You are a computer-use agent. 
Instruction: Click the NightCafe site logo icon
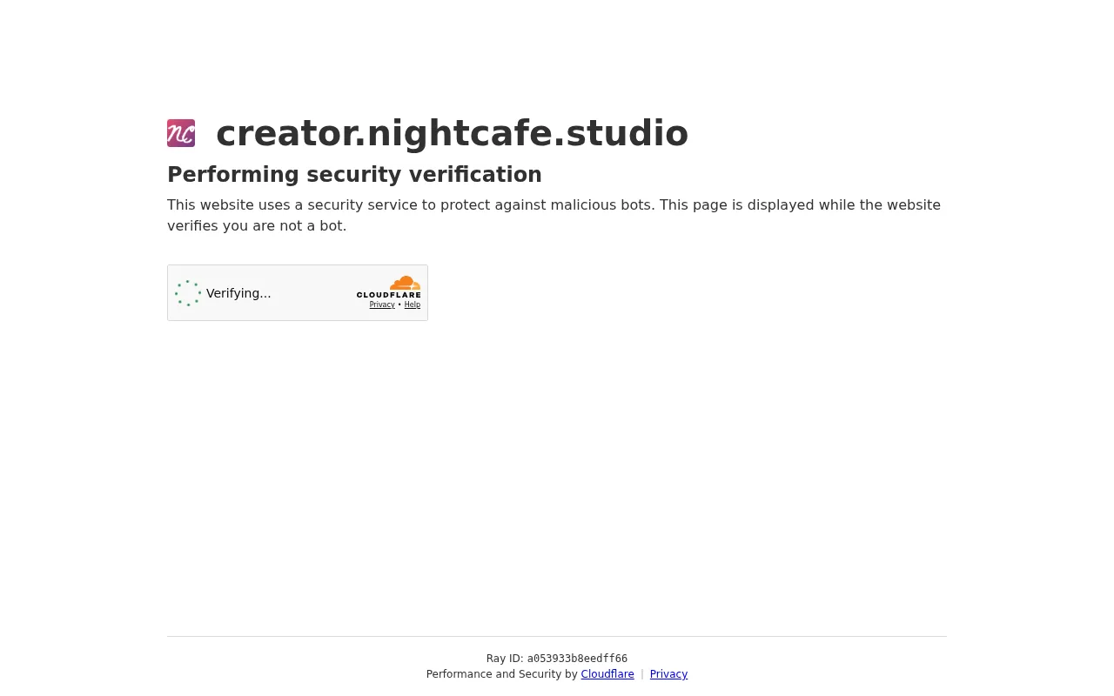181,133
